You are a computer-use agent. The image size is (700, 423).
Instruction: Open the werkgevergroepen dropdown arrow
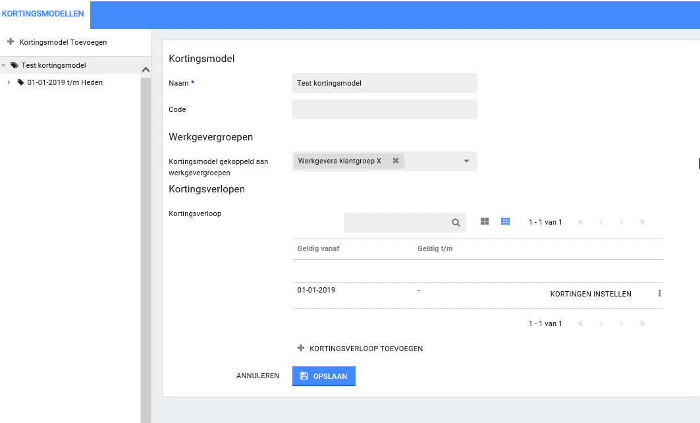click(x=466, y=161)
